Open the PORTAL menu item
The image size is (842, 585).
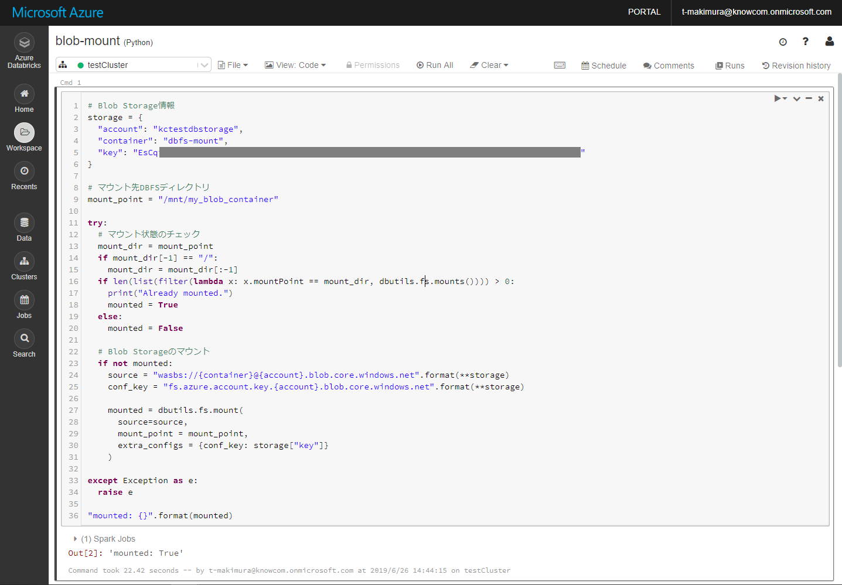tap(644, 12)
